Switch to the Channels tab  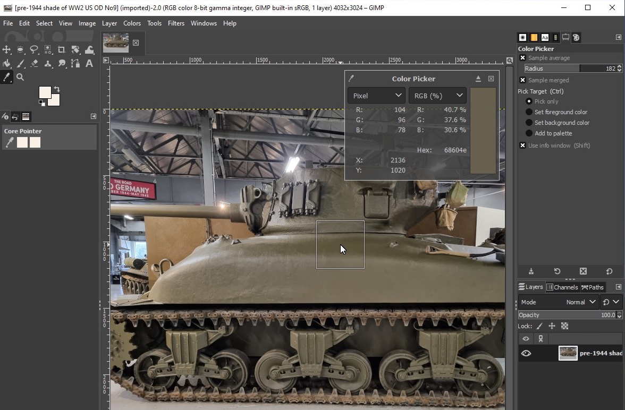tap(562, 287)
